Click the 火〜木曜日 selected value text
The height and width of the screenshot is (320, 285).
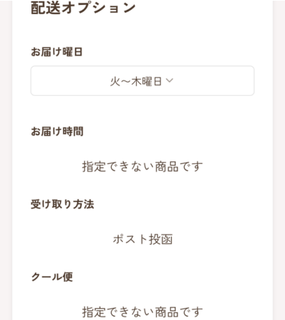coord(136,81)
